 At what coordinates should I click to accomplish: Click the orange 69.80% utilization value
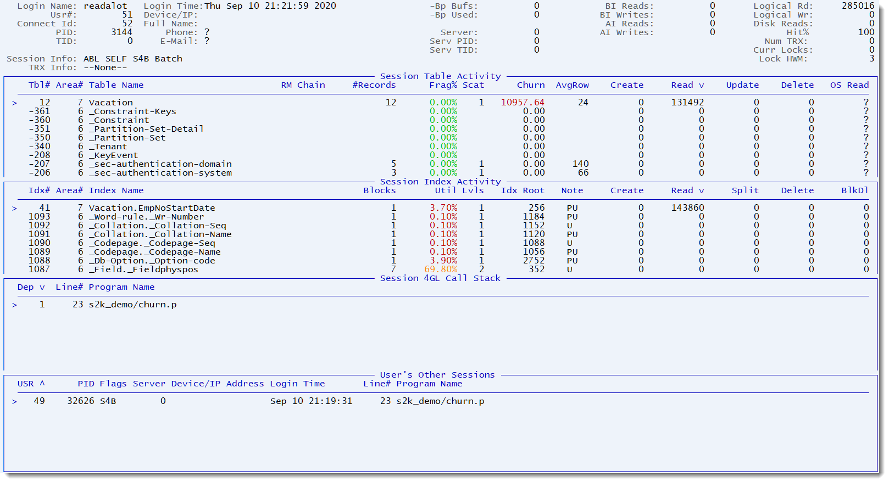pos(440,269)
